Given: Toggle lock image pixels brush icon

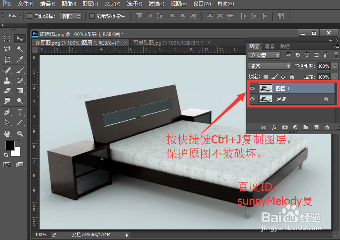Looking at the screenshot, I should (x=275, y=77).
